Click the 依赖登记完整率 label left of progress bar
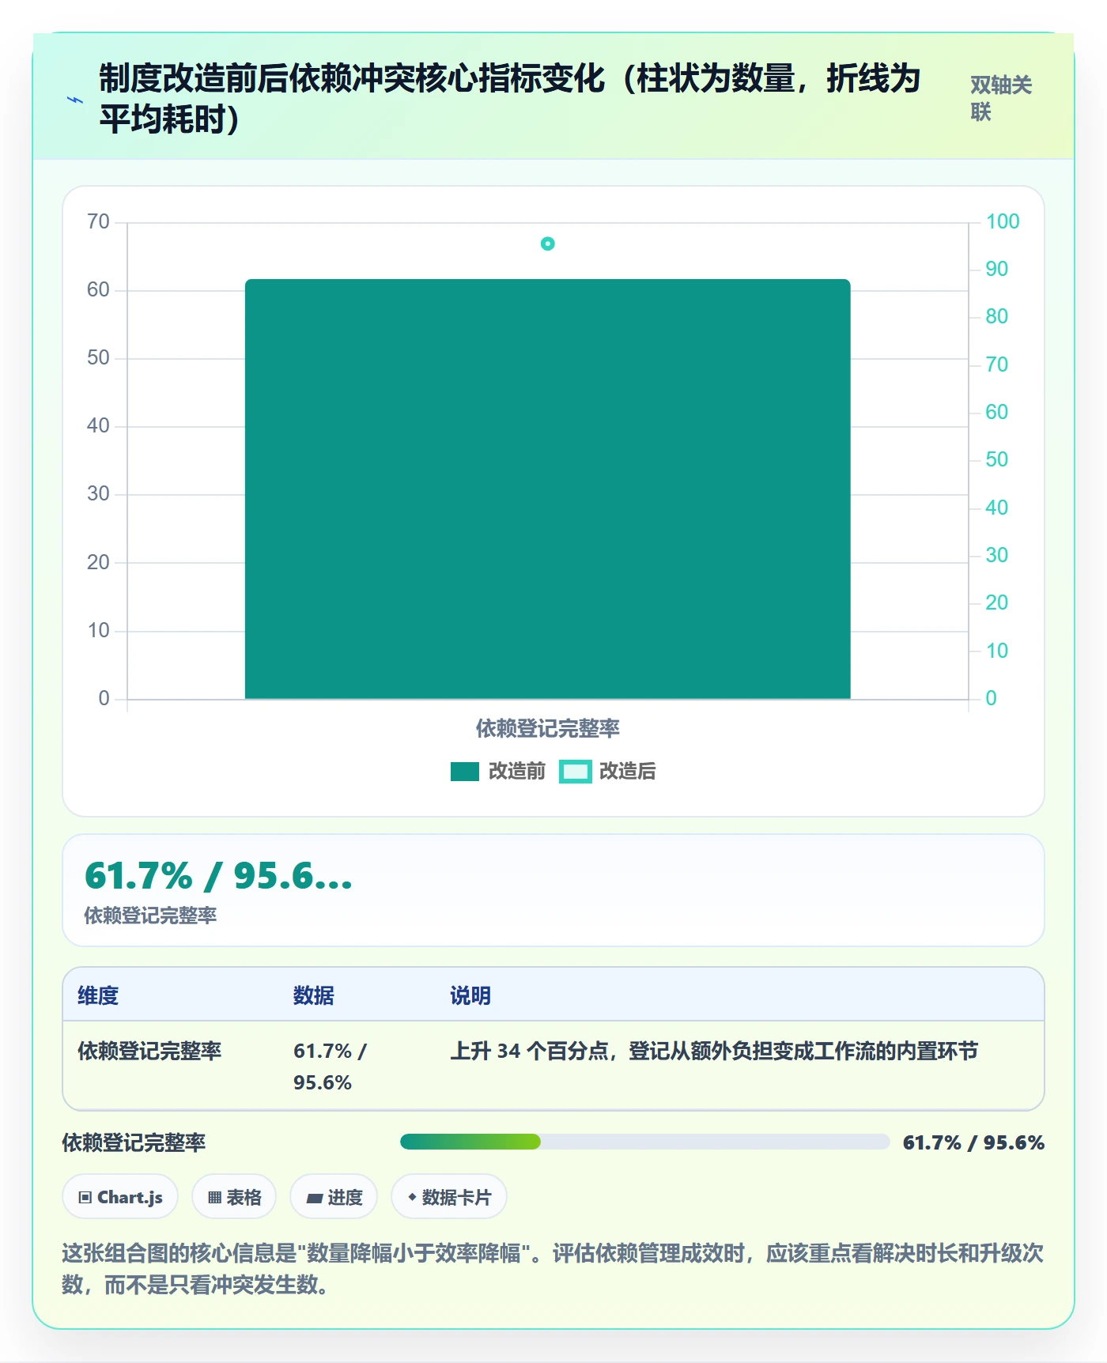Image resolution: width=1107 pixels, height=1363 pixels. (134, 1142)
